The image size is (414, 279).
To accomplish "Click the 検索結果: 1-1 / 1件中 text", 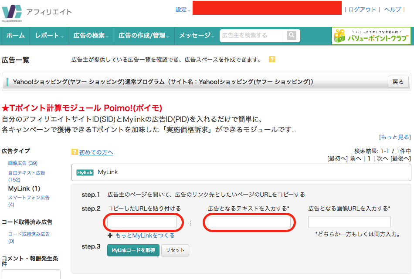I will (x=382, y=151).
